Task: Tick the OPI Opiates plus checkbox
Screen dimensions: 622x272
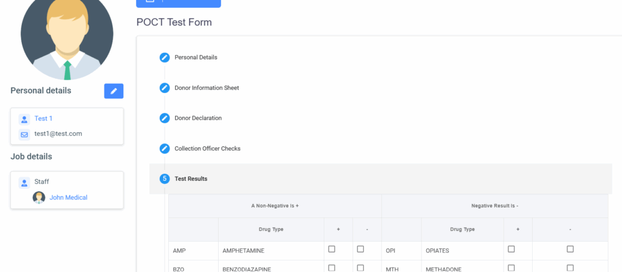Action: (511, 249)
